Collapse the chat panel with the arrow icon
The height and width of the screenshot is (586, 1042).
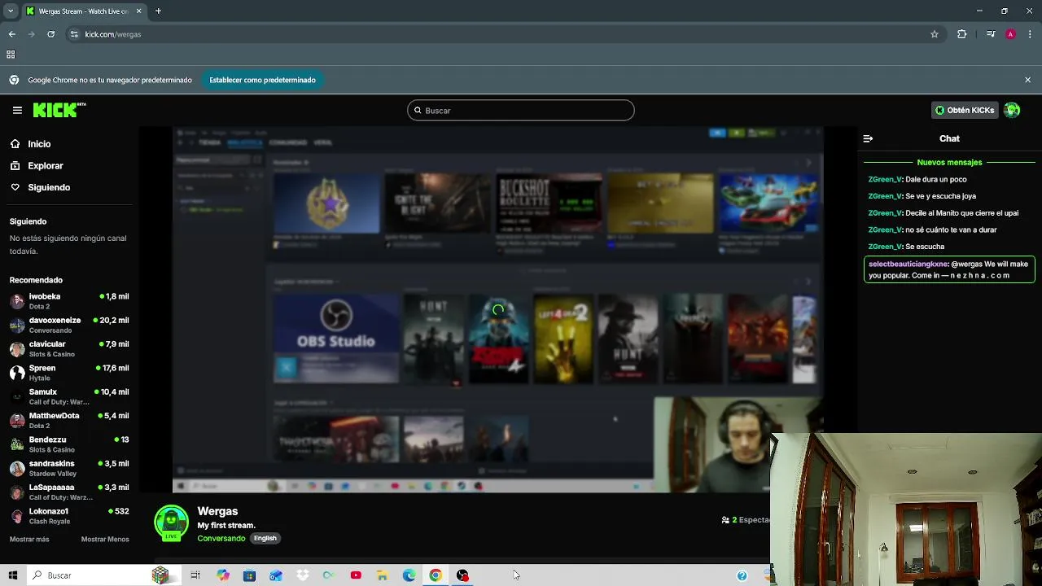click(x=868, y=138)
